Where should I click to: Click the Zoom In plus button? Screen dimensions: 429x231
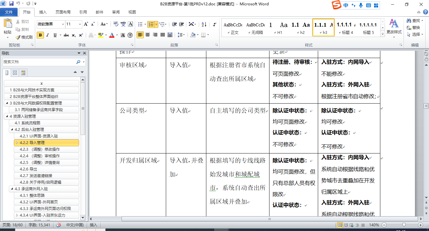tap(421, 225)
